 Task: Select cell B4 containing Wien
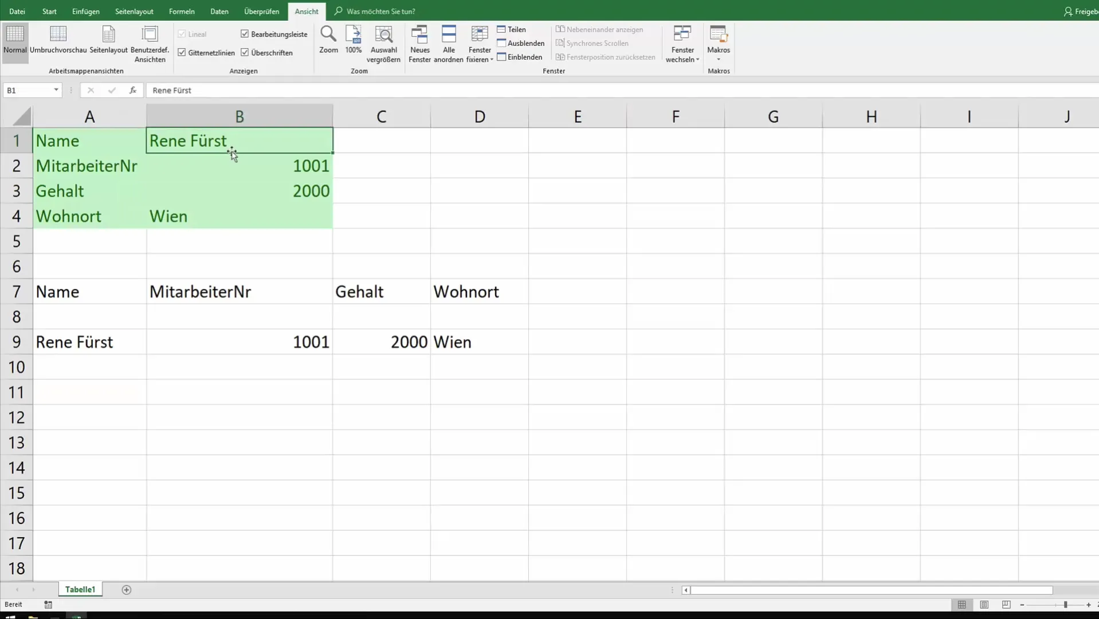tap(240, 216)
